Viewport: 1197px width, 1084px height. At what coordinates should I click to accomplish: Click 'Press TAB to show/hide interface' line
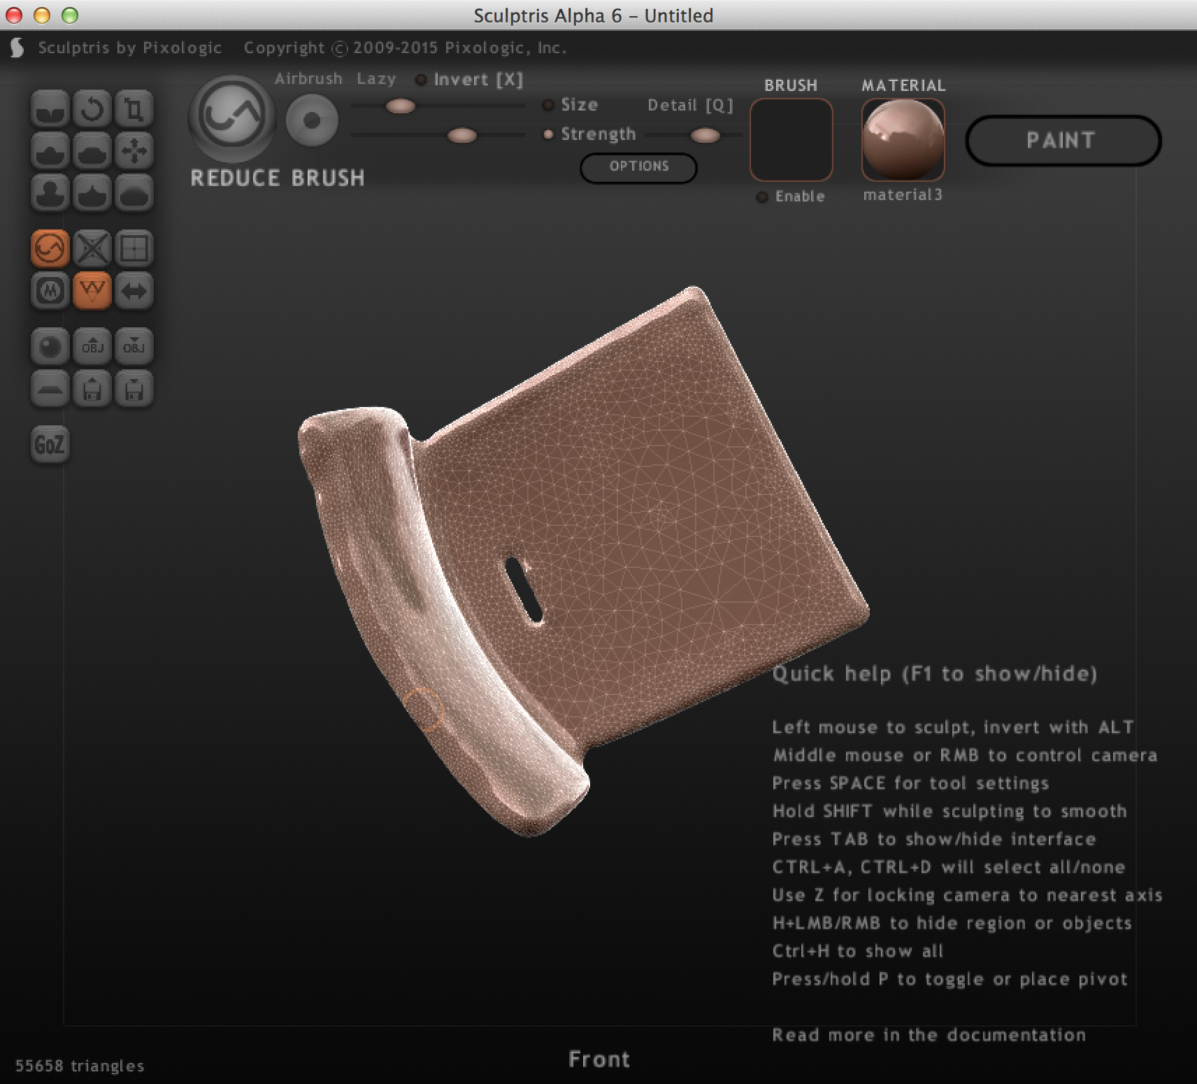(x=934, y=839)
